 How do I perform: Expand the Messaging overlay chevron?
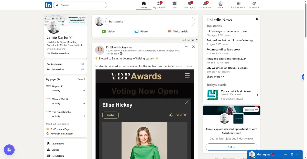[x=298, y=154]
